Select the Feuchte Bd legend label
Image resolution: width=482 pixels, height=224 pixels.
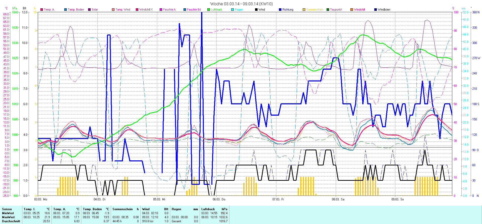point(194,10)
